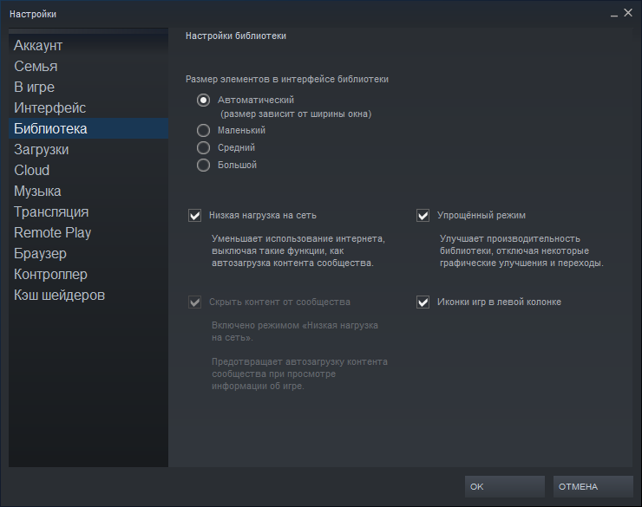Image resolution: width=642 pixels, height=507 pixels.
Task: Open Кэш шейдеров section
Action: tap(88, 296)
